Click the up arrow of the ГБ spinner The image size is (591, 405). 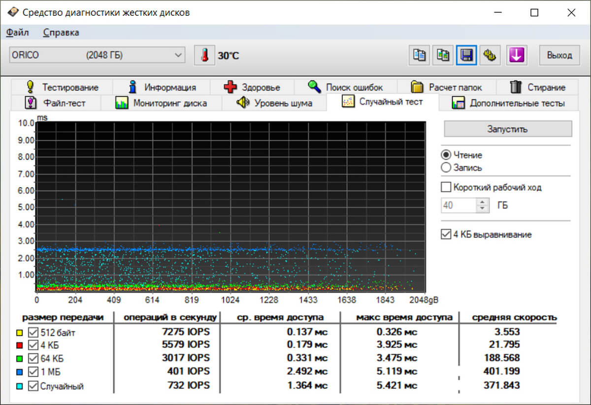[x=483, y=202]
